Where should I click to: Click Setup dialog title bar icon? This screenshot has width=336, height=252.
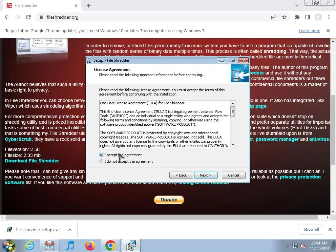(x=90, y=60)
